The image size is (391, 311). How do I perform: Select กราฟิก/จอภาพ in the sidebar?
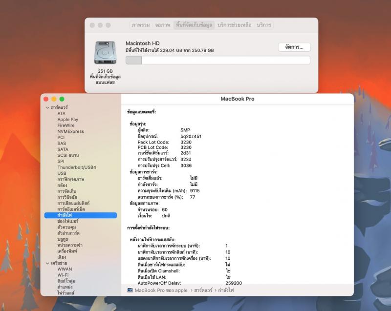coord(71,179)
